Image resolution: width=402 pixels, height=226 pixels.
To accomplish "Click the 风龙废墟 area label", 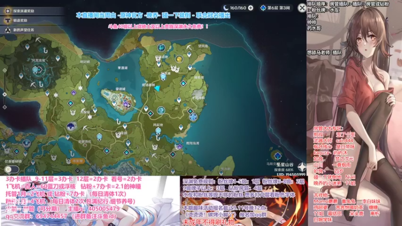I will coord(38,60).
